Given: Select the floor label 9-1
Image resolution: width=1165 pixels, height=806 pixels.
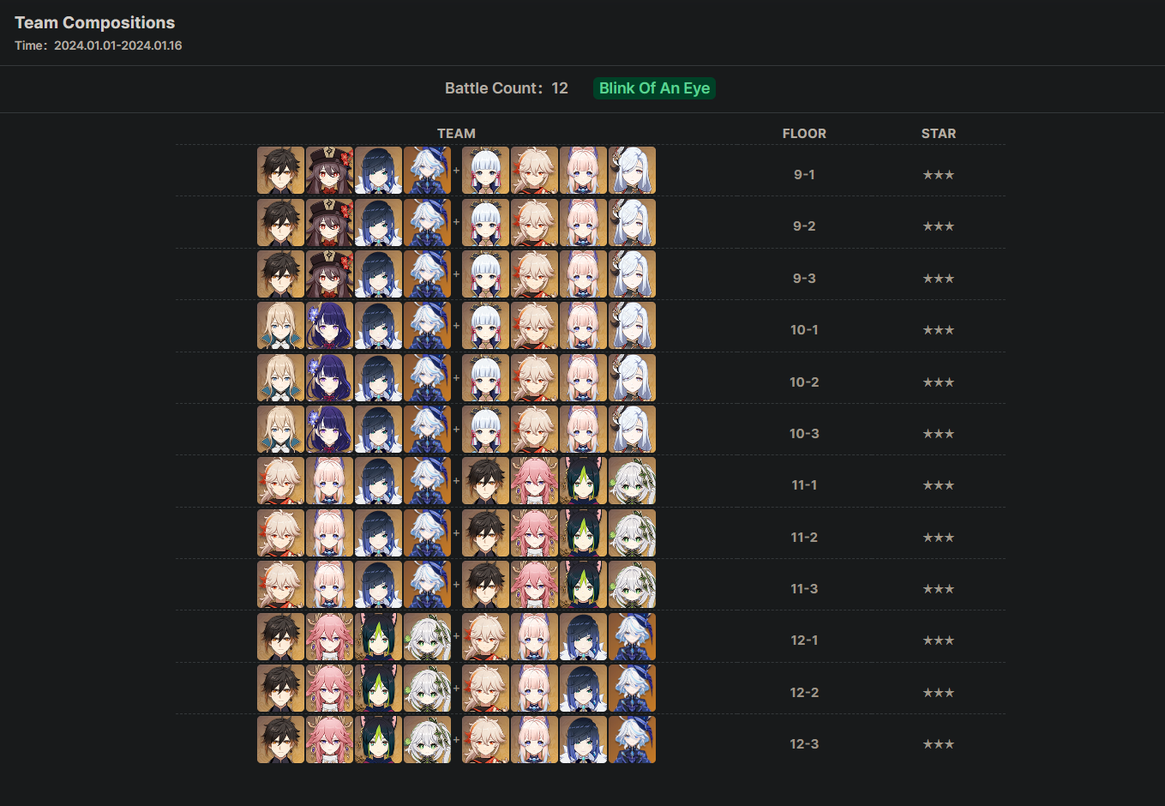Looking at the screenshot, I should coord(804,175).
